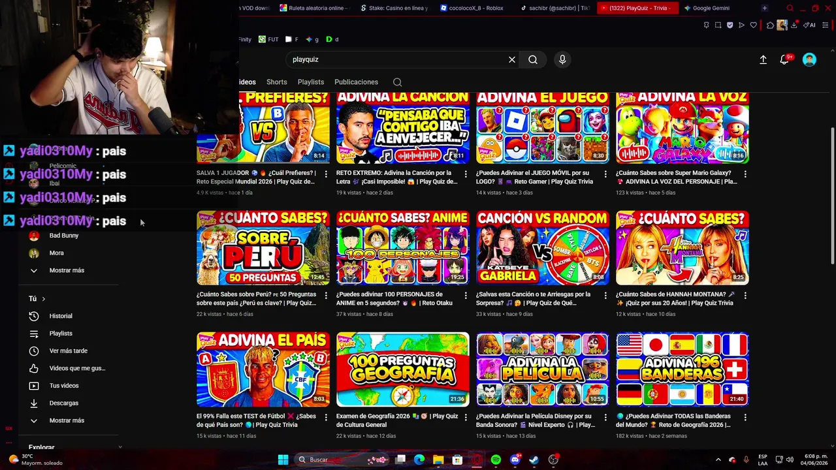Open more options for Hannah Montana video
This screenshot has height=470, width=836.
click(x=745, y=296)
